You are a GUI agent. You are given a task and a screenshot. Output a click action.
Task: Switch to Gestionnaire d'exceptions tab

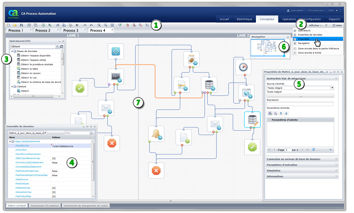pyautogui.click(x=45, y=206)
